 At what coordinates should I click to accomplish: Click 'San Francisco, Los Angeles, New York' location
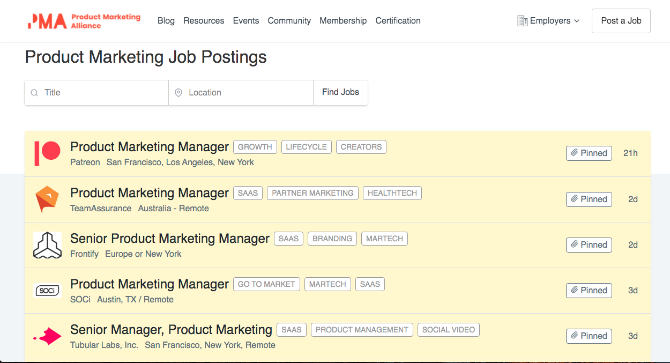[x=180, y=162]
